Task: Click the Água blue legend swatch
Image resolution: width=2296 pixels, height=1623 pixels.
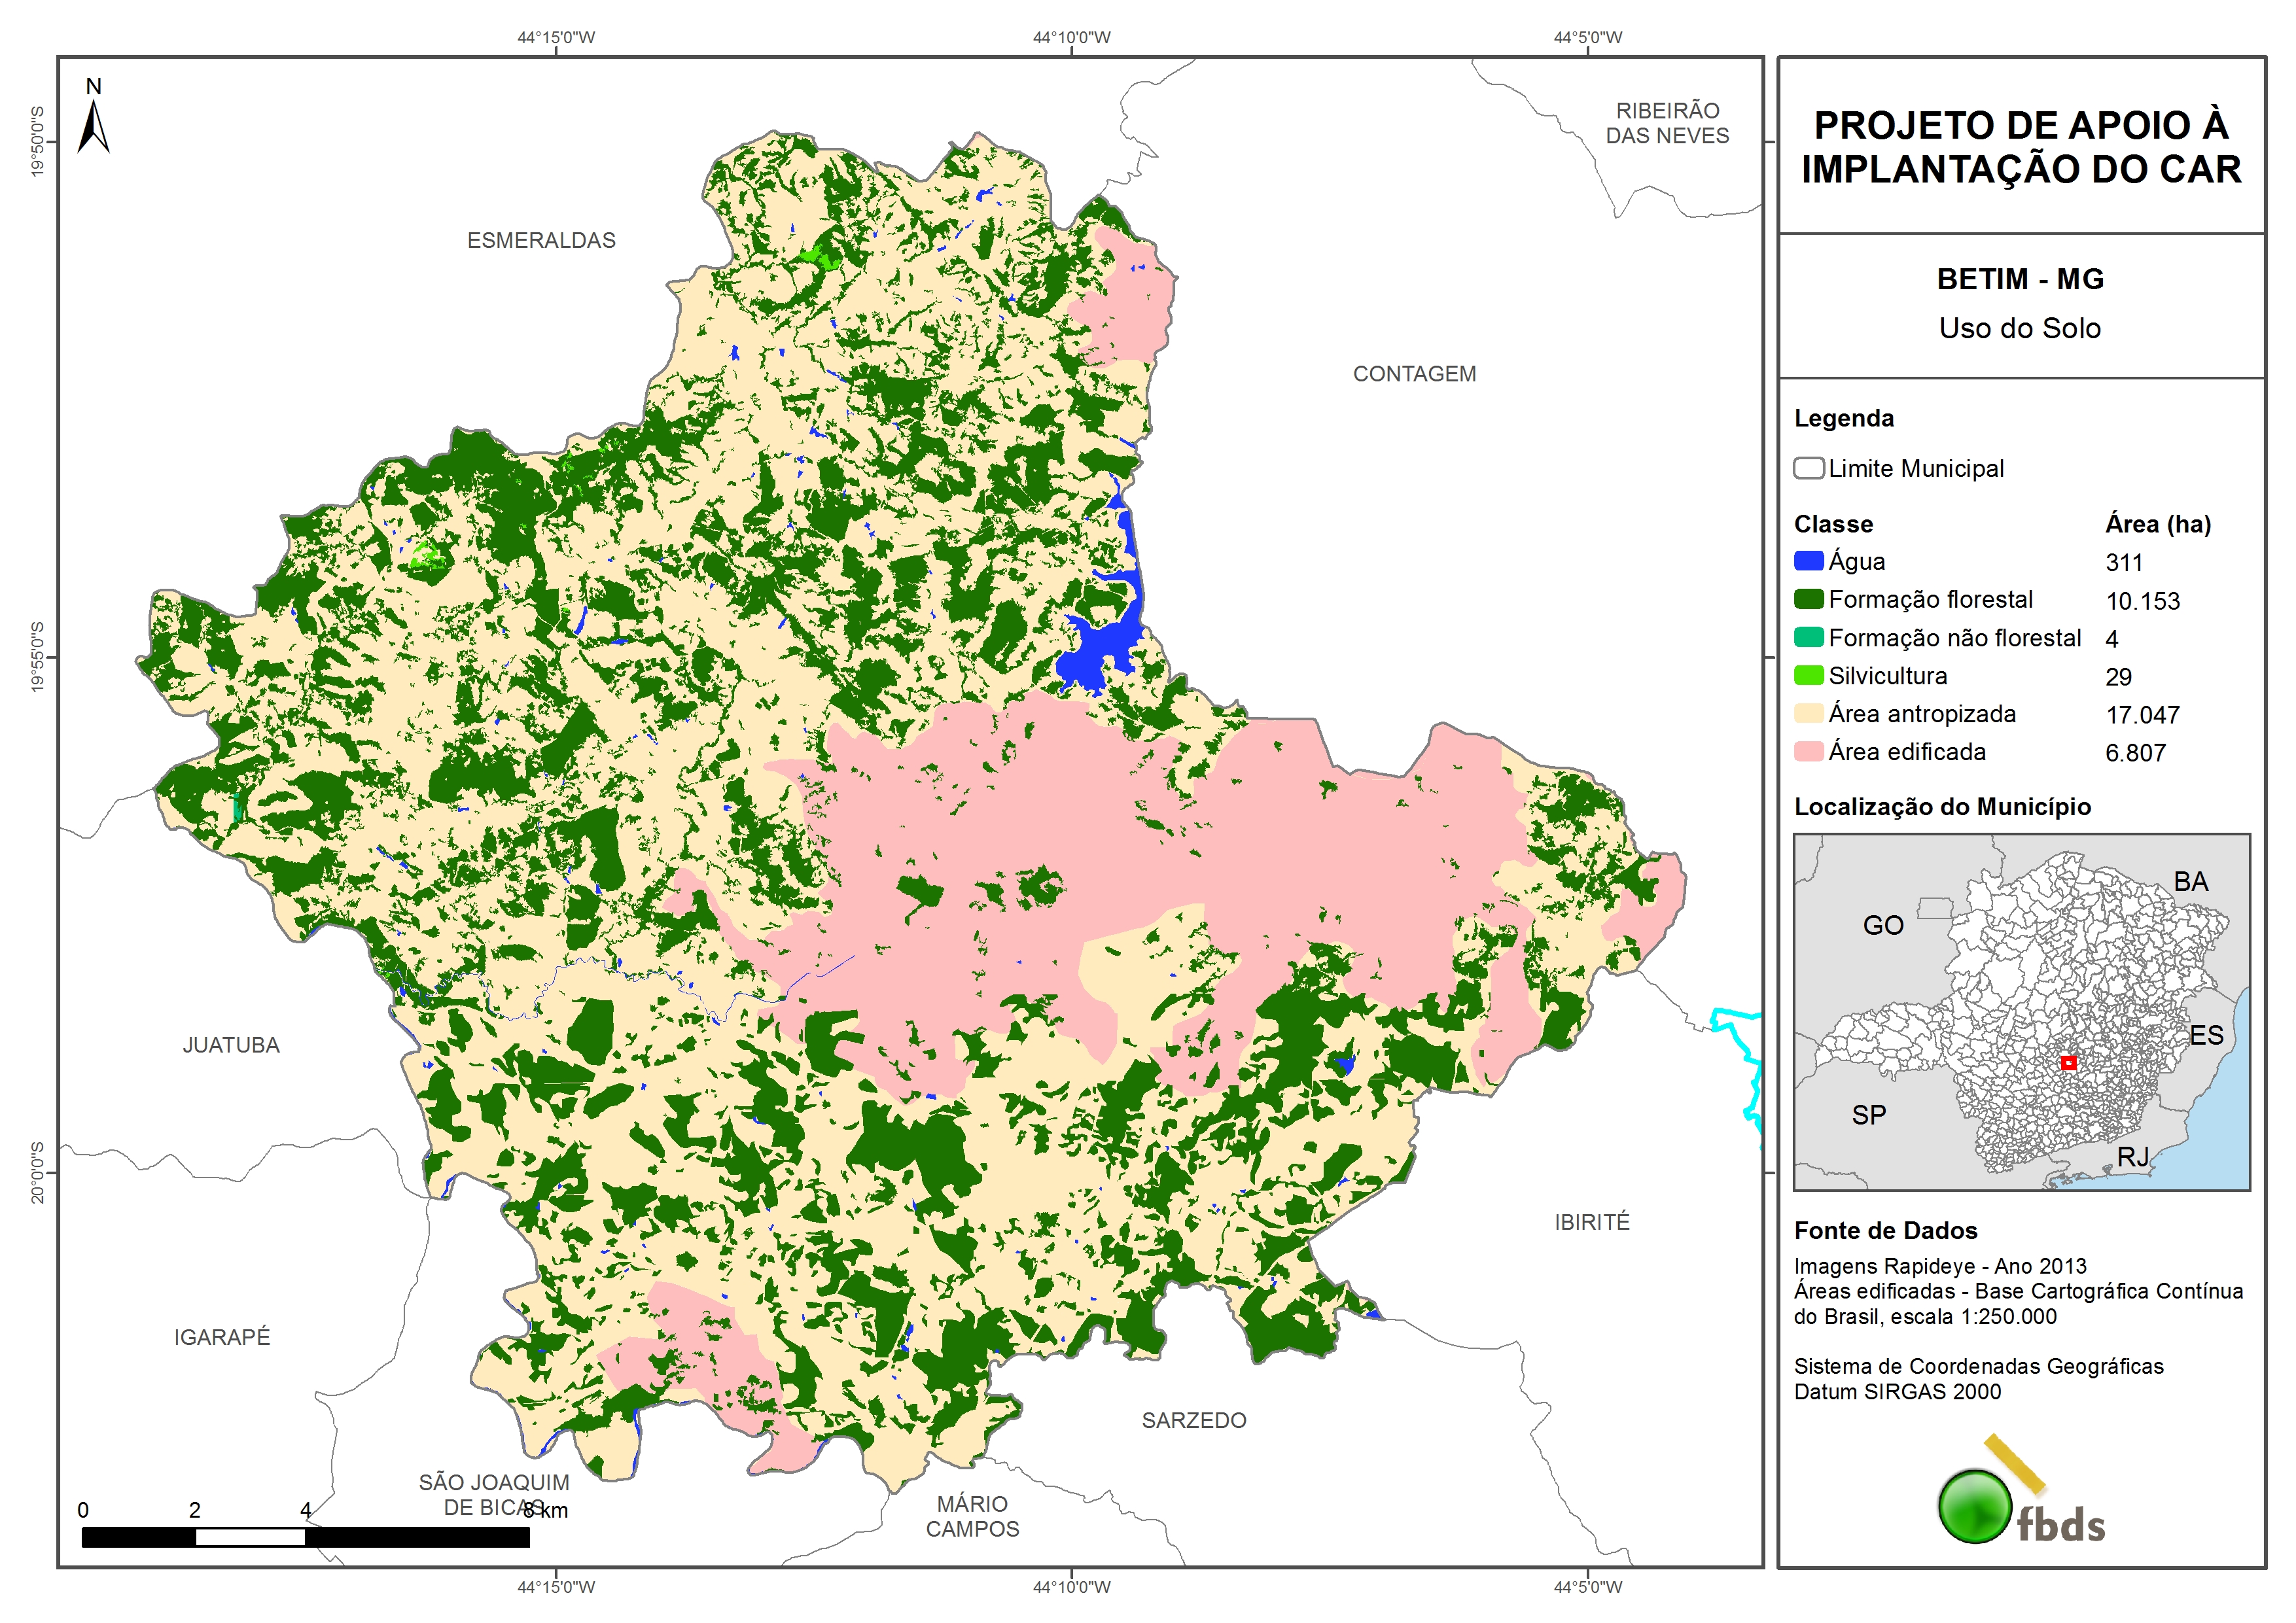Action: click(1808, 561)
